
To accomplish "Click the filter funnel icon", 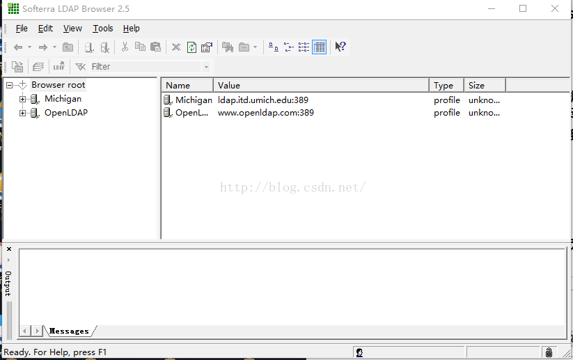I will point(80,67).
